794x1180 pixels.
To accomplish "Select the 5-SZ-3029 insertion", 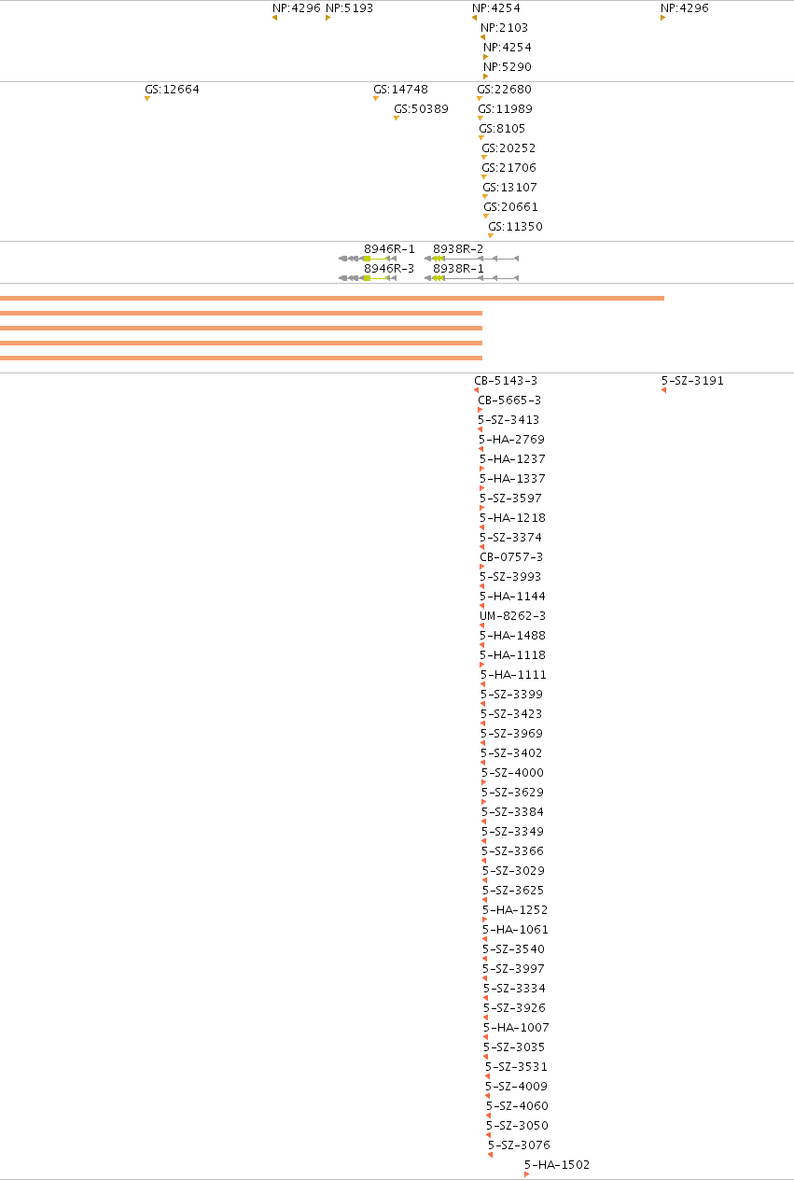I will pyautogui.click(x=513, y=872).
